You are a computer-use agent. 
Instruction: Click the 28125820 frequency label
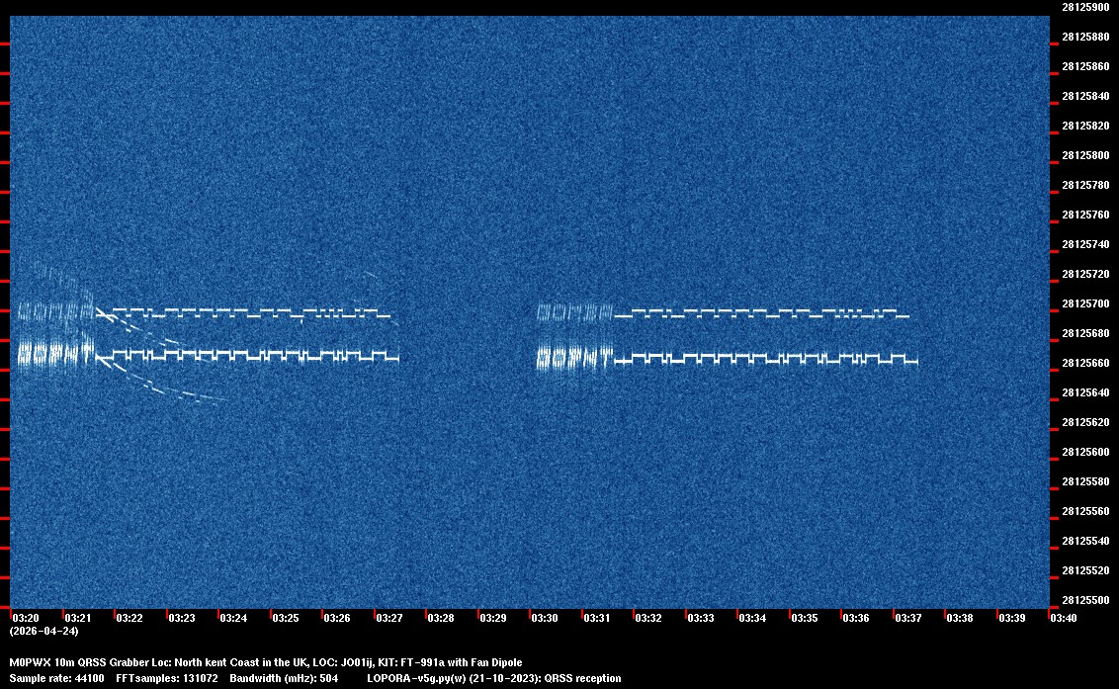tap(1085, 126)
